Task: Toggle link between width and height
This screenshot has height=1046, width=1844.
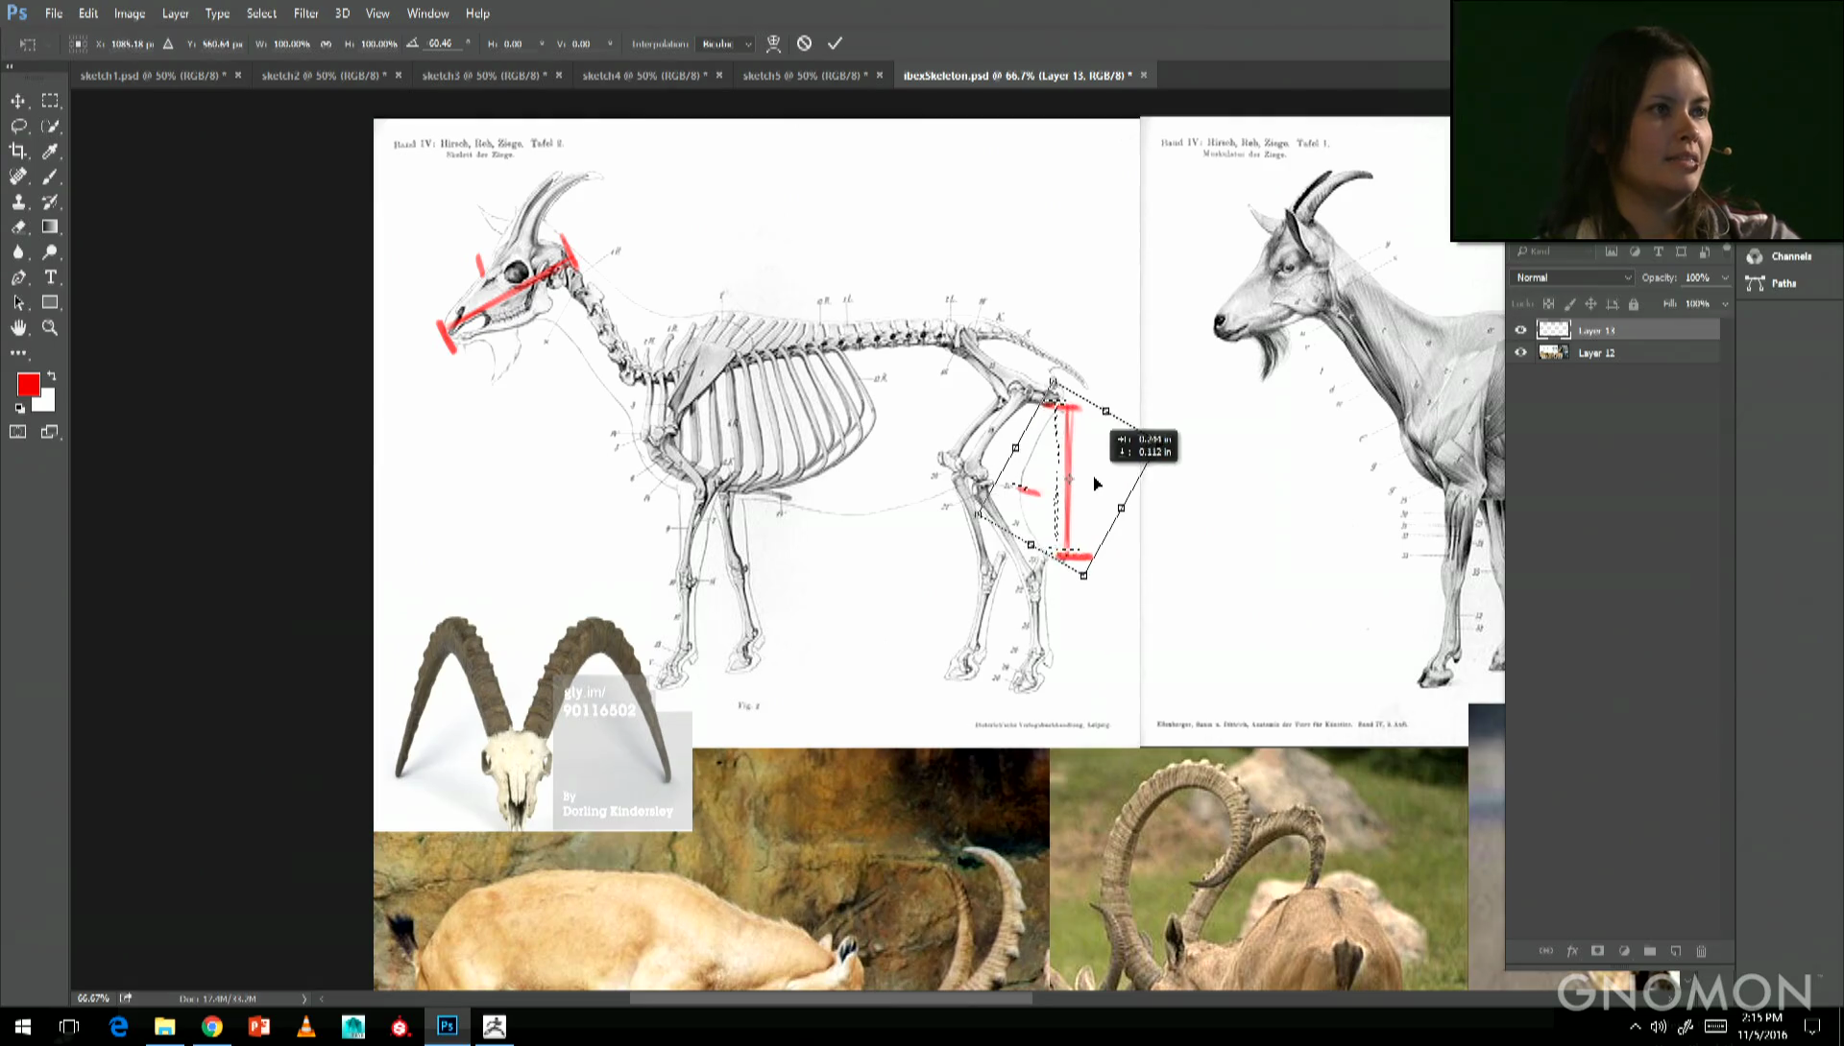Action: pyautogui.click(x=327, y=44)
